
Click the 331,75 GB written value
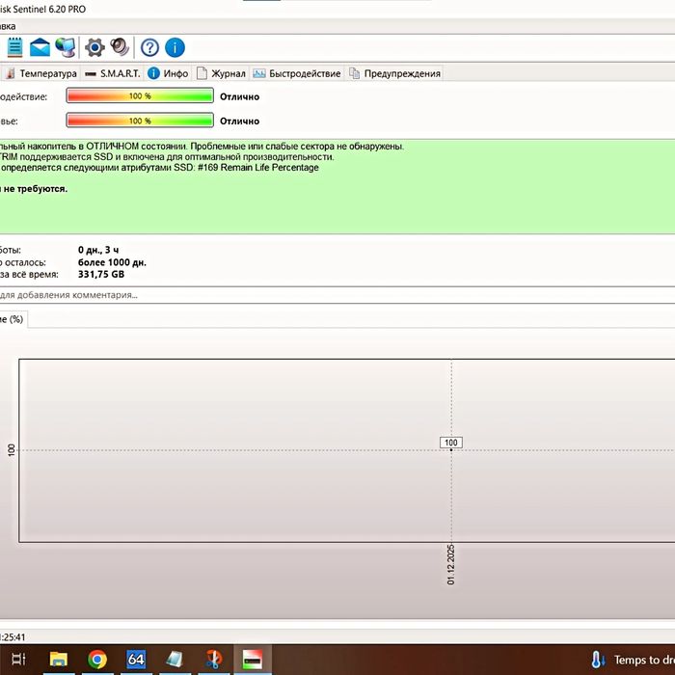(x=101, y=274)
